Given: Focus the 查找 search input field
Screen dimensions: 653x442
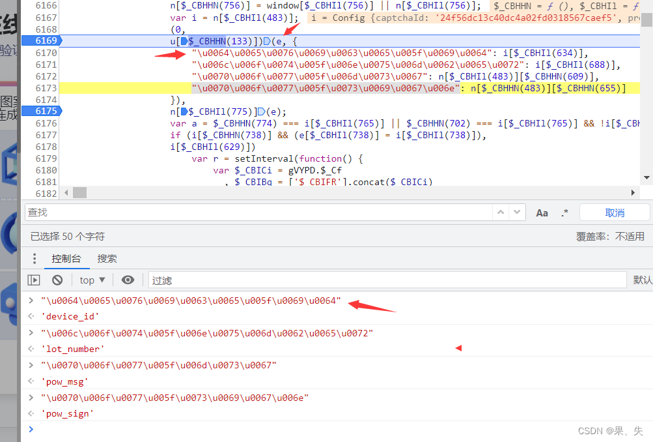Looking at the screenshot, I should click(258, 213).
